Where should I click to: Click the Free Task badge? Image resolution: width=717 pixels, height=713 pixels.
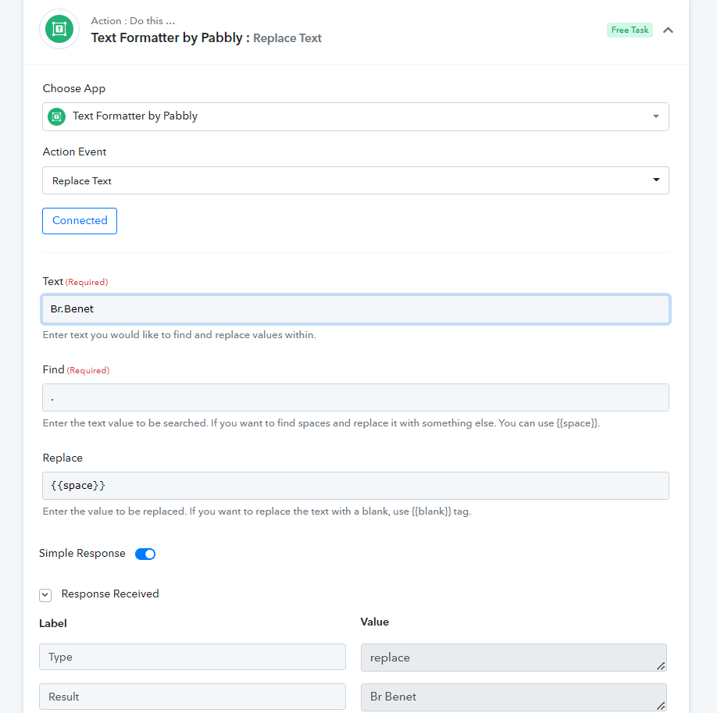pyautogui.click(x=630, y=30)
